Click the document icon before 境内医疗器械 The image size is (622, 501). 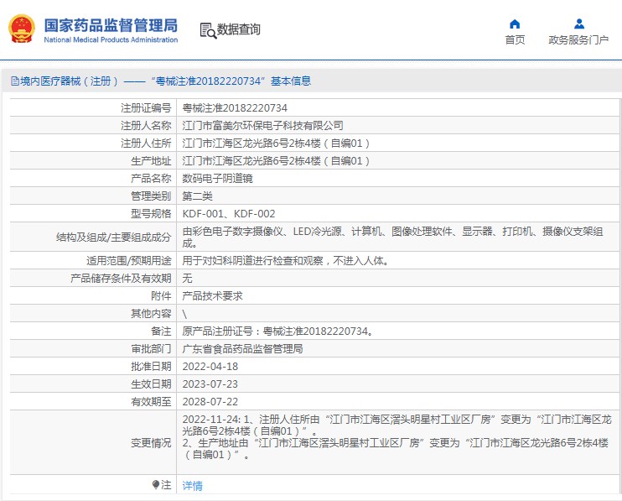click(14, 81)
